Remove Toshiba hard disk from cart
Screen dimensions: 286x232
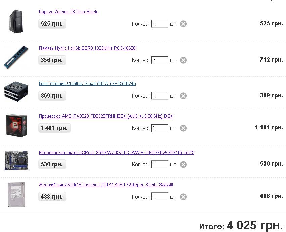click(x=183, y=197)
